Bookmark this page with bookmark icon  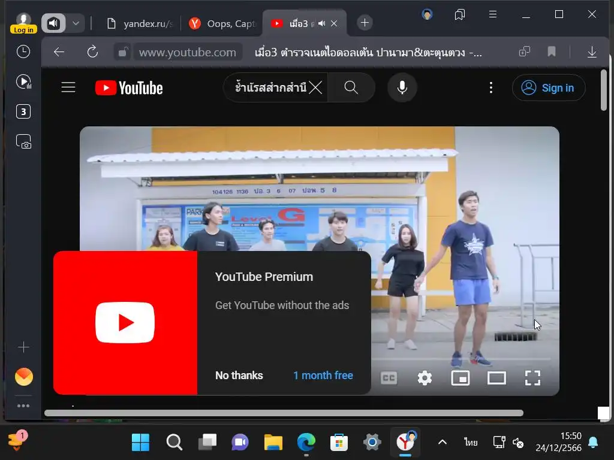click(x=552, y=52)
